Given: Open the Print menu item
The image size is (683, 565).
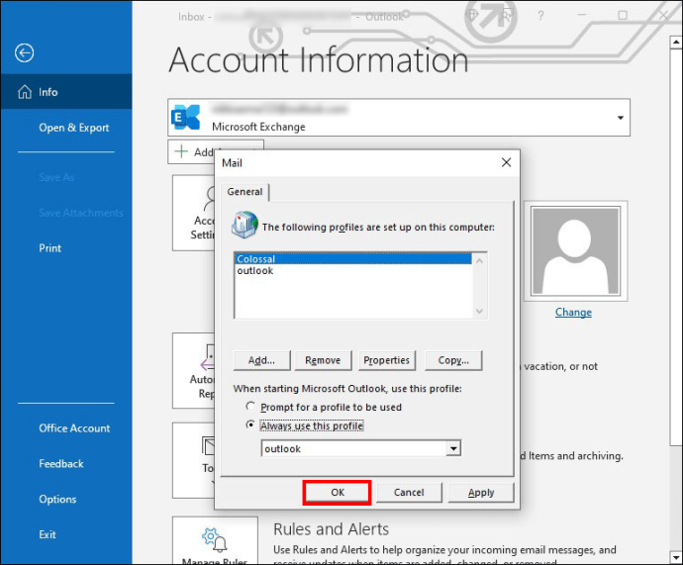Looking at the screenshot, I should click(x=50, y=248).
